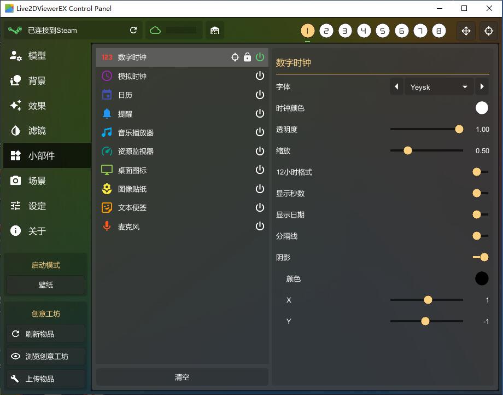Click the lock icon on 数字时钟 row
Image resolution: width=503 pixels, height=395 pixels.
247,57
